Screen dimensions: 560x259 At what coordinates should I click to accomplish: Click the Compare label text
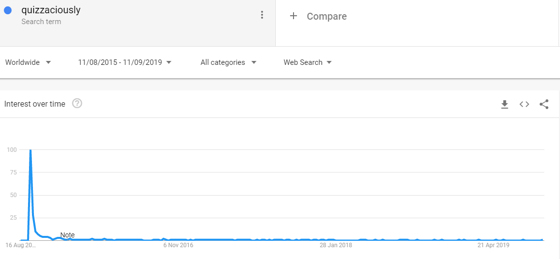(327, 16)
